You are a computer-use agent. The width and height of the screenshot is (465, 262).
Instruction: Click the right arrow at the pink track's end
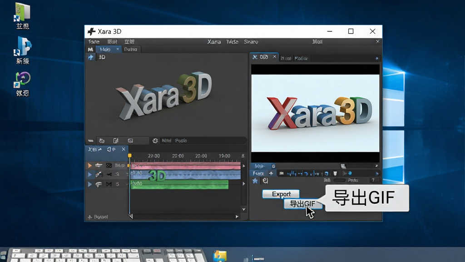pos(244,166)
